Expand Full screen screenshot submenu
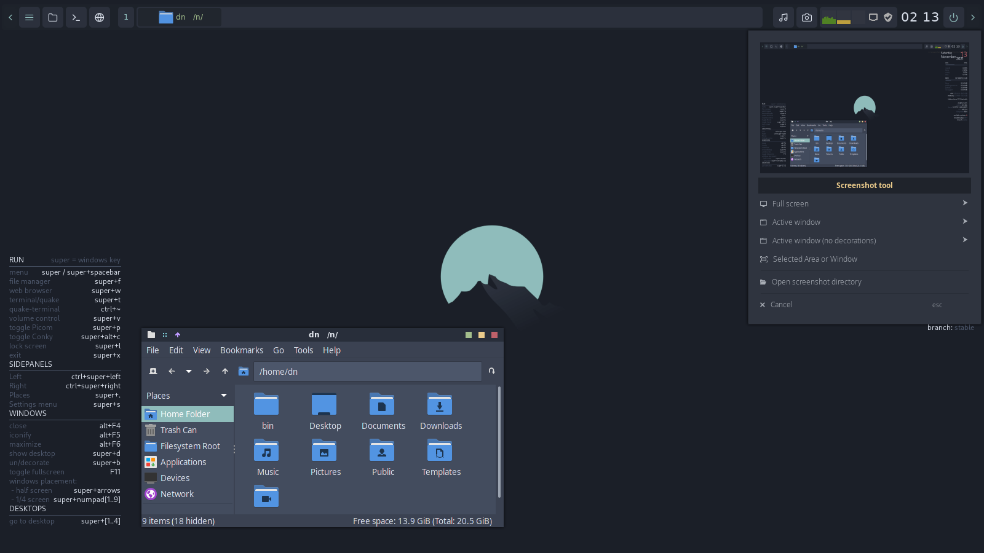The image size is (984, 553). (964, 203)
